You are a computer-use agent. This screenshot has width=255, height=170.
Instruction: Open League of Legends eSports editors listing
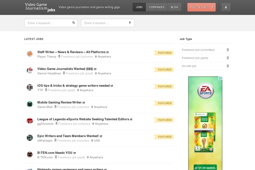click(x=83, y=119)
